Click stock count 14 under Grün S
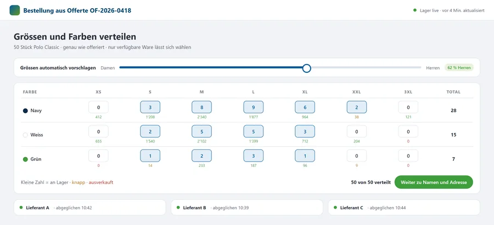The width and height of the screenshot is (494, 225). click(x=150, y=166)
